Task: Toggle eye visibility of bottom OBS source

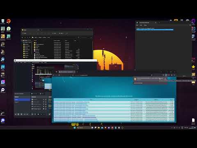Action: point(44,109)
